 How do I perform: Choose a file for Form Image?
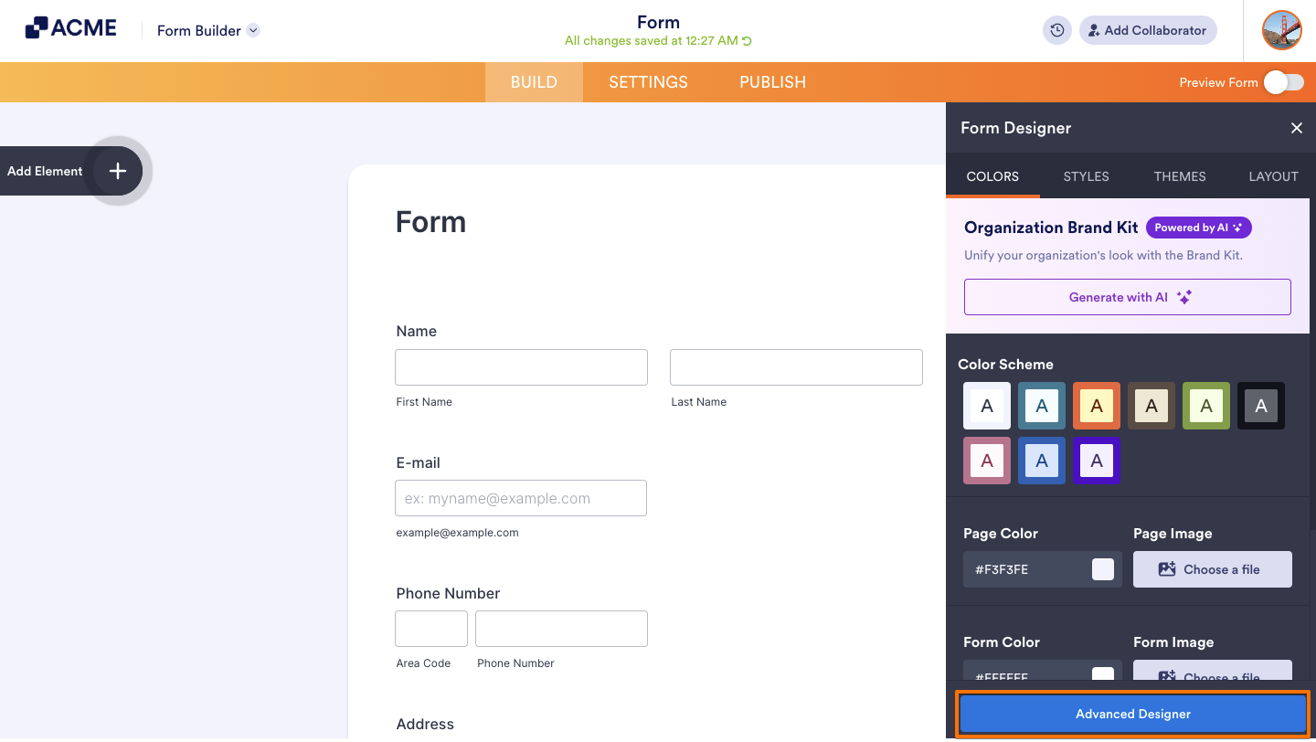(x=1212, y=676)
